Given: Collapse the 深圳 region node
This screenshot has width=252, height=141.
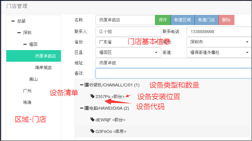Looking at the screenshot, I should pos(19,32).
